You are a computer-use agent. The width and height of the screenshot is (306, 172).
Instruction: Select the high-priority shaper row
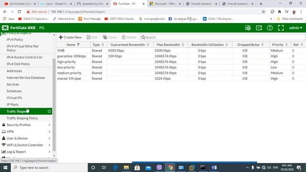181,62
